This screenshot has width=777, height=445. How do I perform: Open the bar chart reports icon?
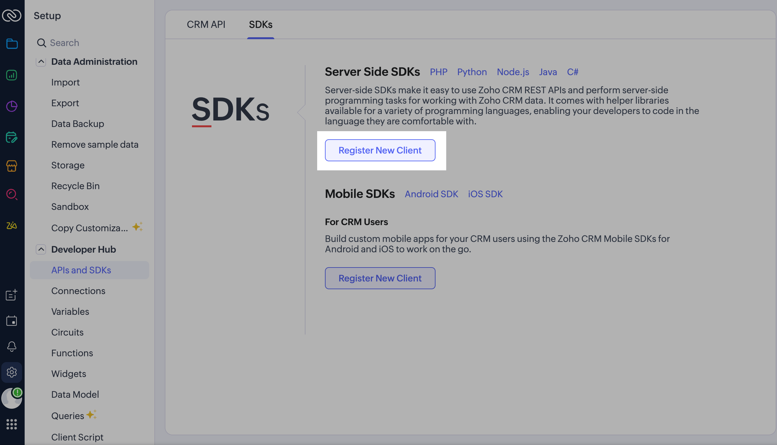click(12, 75)
